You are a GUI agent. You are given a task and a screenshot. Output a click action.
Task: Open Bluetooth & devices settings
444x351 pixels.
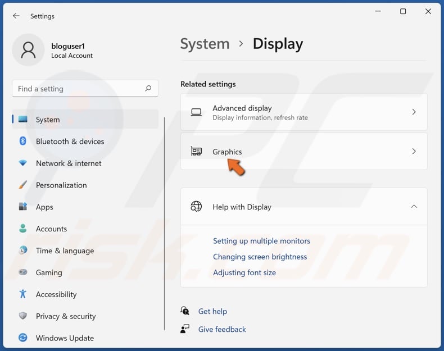(85, 141)
